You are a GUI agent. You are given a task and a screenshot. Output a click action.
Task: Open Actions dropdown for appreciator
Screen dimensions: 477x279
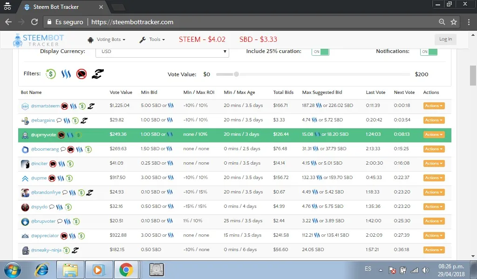click(x=434, y=236)
